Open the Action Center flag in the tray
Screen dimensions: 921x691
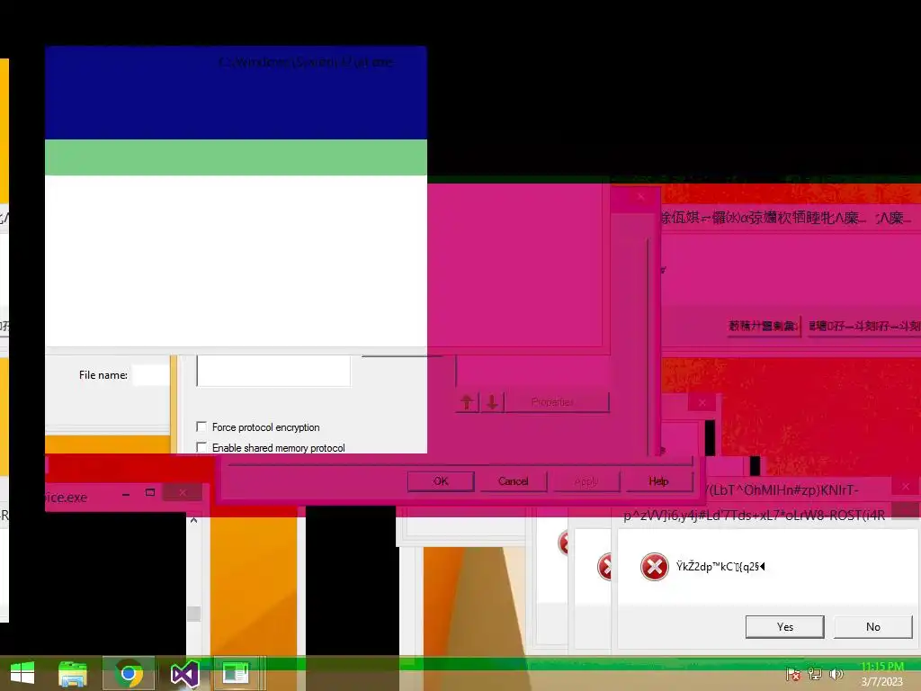click(792, 675)
